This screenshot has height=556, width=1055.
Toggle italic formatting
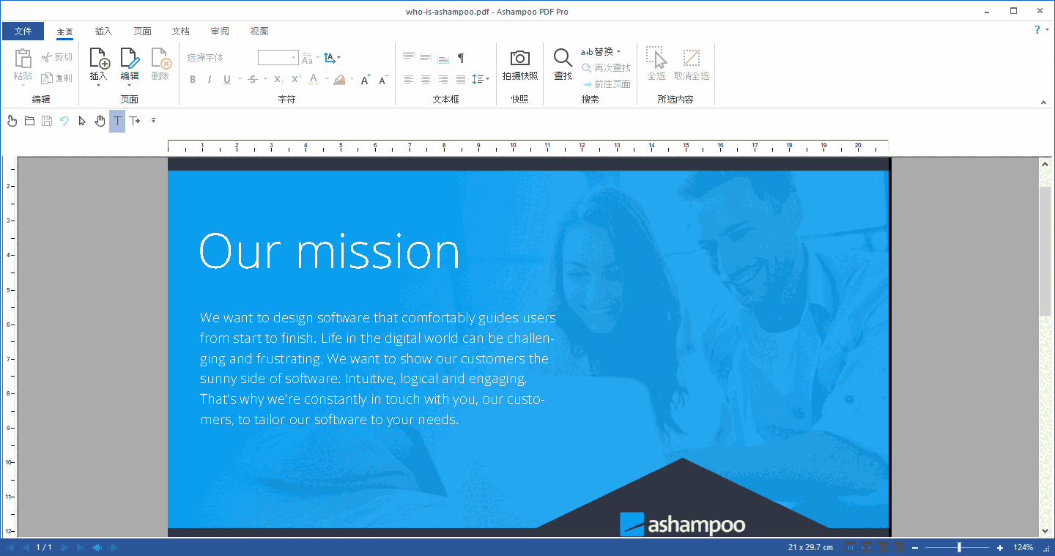tap(209, 79)
